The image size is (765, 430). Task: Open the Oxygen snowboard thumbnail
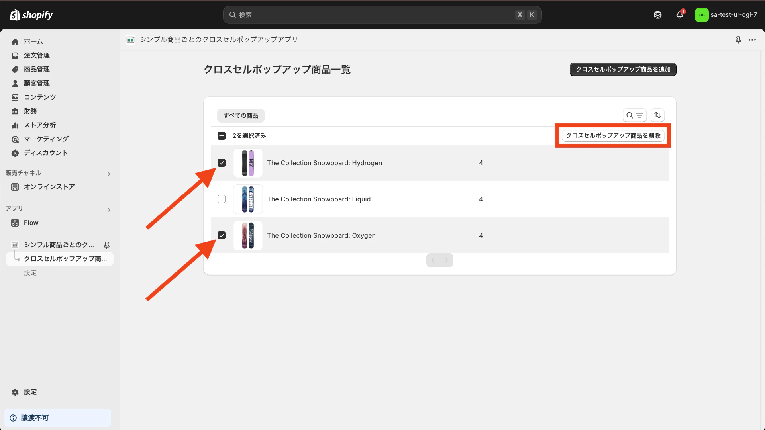click(248, 235)
